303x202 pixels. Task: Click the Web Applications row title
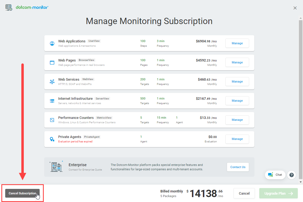pyautogui.click(x=72, y=41)
